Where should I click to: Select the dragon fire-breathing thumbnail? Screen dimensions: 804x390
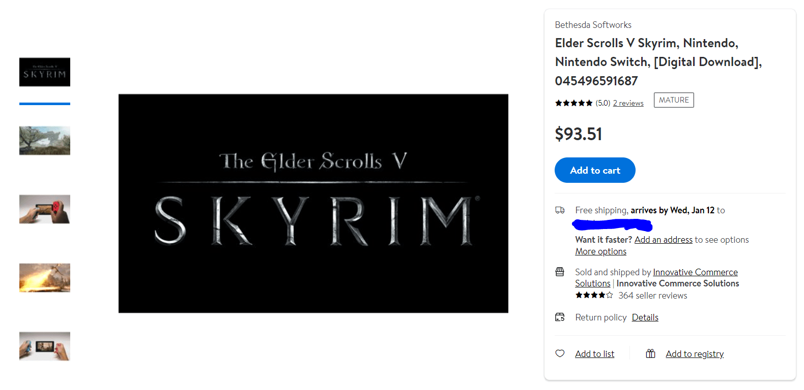(45, 278)
